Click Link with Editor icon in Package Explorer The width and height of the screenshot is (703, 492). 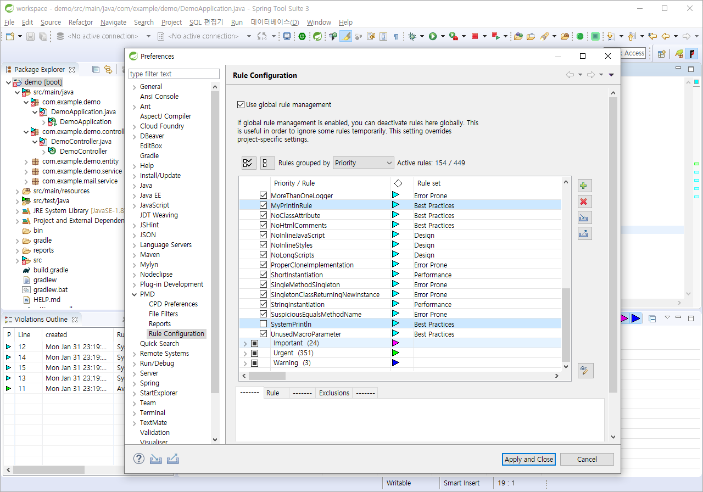(x=108, y=69)
